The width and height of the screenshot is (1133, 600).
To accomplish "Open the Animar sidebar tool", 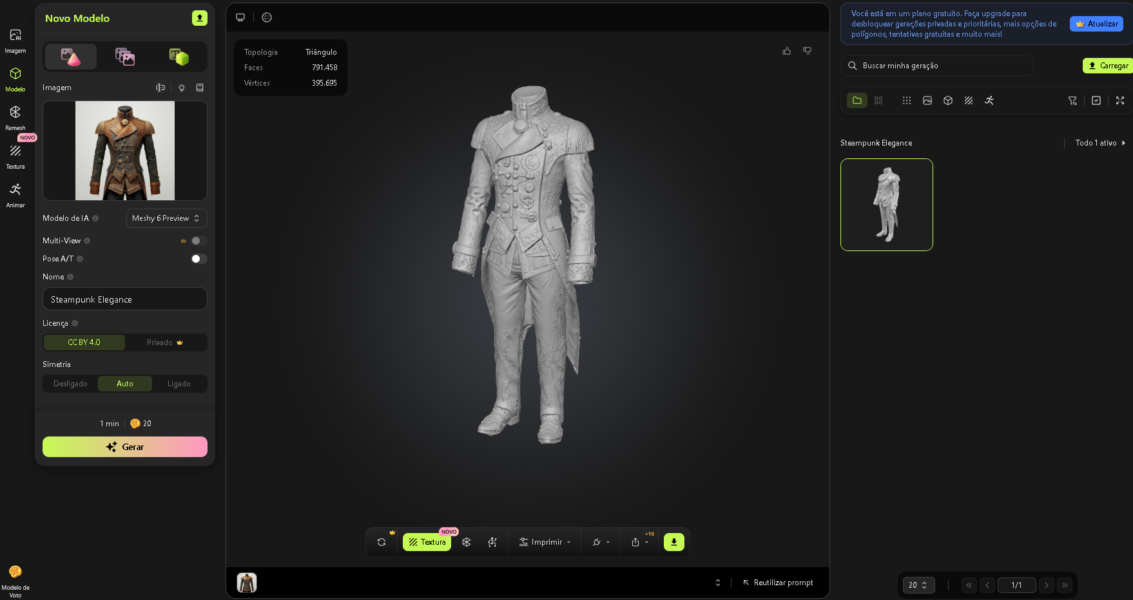I will tap(15, 194).
